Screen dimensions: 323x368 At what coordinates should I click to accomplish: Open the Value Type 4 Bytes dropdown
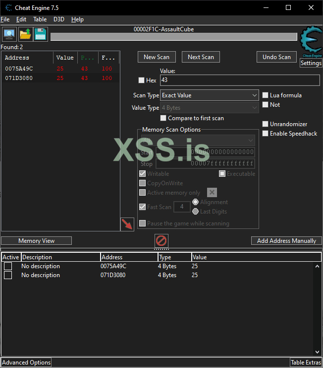pyautogui.click(x=210, y=108)
